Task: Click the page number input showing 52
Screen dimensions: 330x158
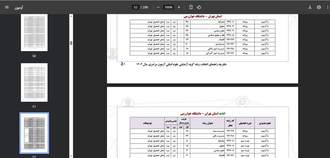Action: [136, 7]
